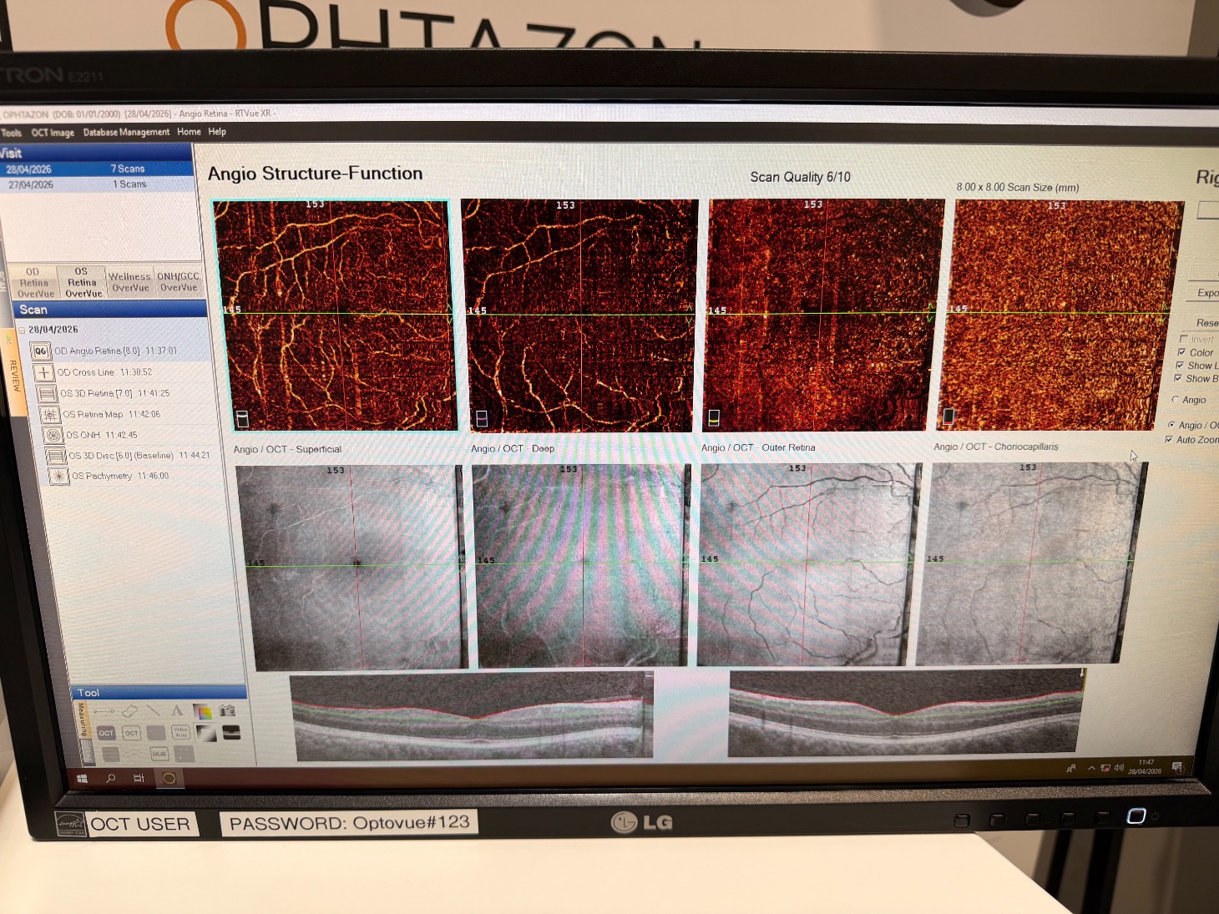Click the Wellness OverVue button
This screenshot has width=1219, height=914.
tap(129, 282)
